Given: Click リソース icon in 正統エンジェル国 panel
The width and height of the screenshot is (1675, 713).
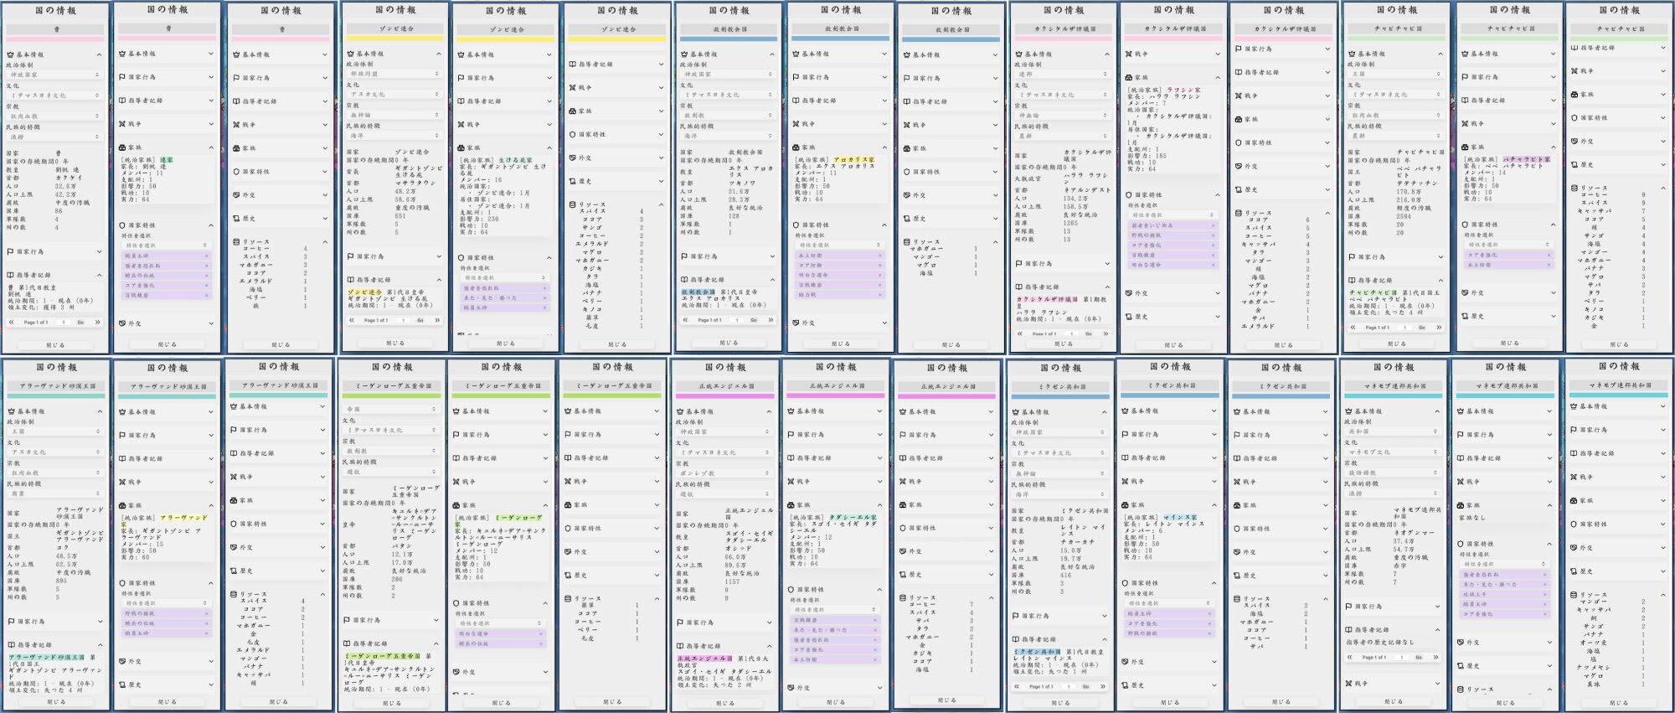Looking at the screenshot, I should click(x=904, y=597).
